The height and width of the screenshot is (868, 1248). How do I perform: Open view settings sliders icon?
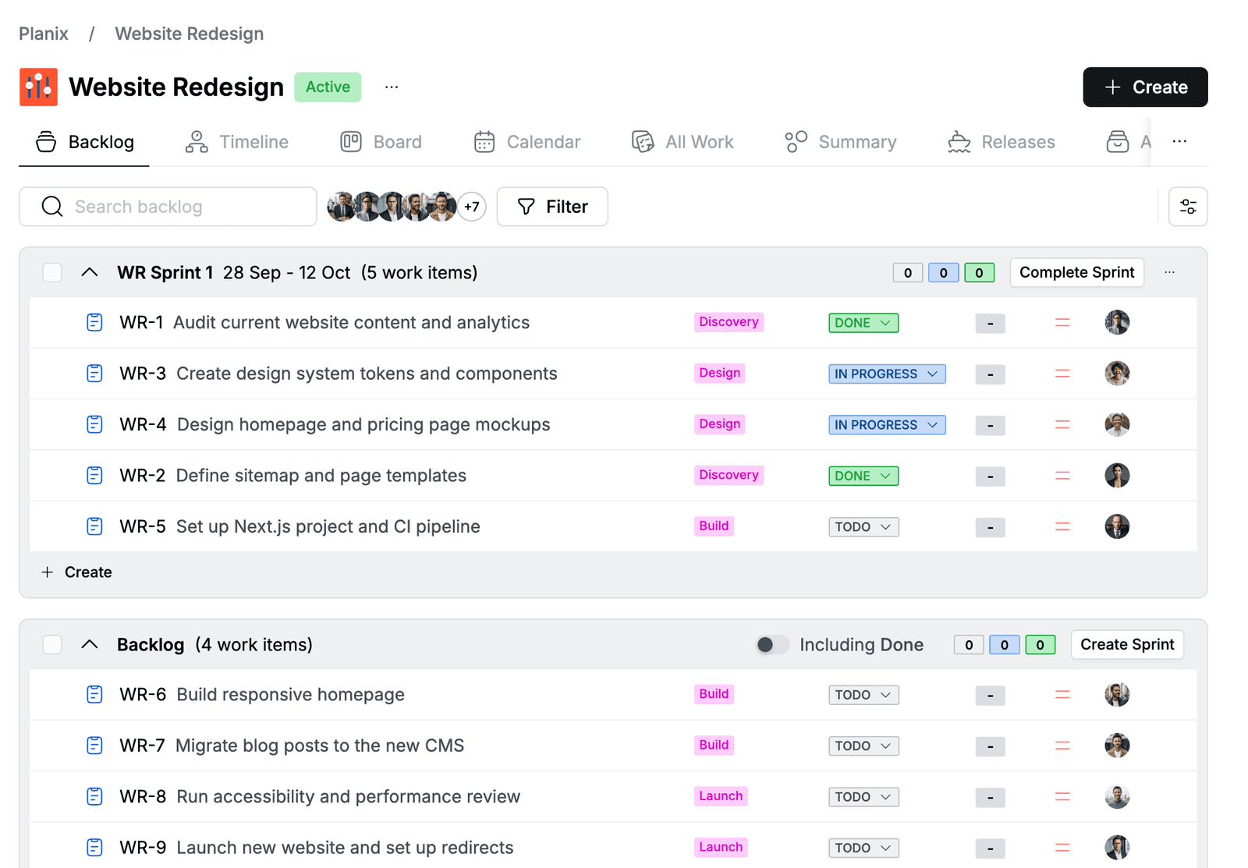coord(1188,207)
